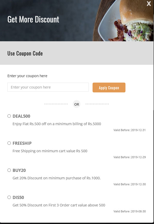Click the Valid Before 2019-08-30 date

coord(130,211)
